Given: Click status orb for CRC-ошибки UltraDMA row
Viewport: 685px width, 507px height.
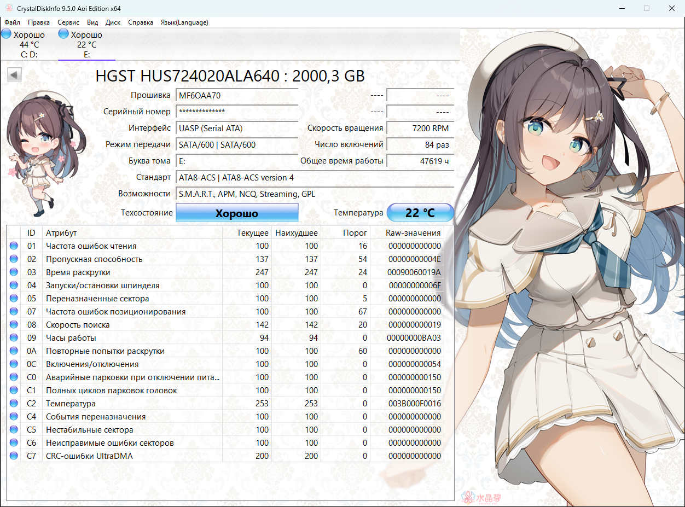Looking at the screenshot, I should click(x=14, y=456).
